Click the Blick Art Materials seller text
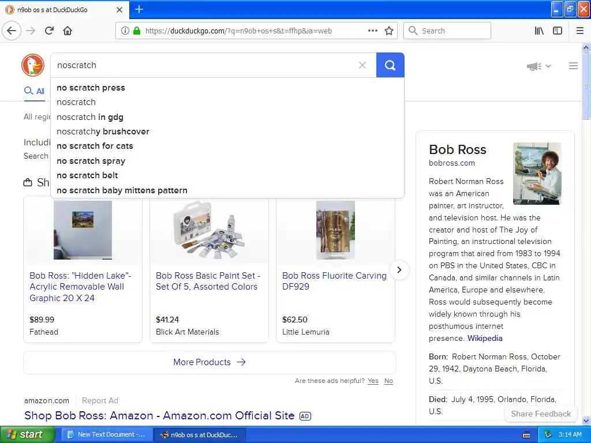The width and height of the screenshot is (591, 443). click(188, 332)
